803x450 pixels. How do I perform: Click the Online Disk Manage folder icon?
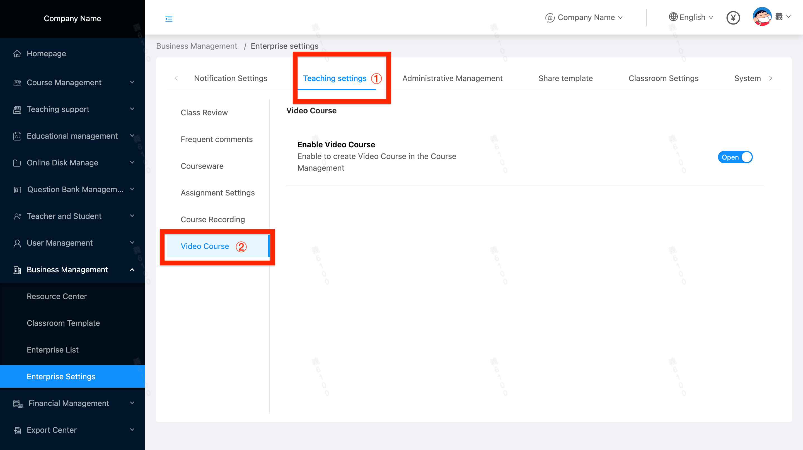(17, 163)
